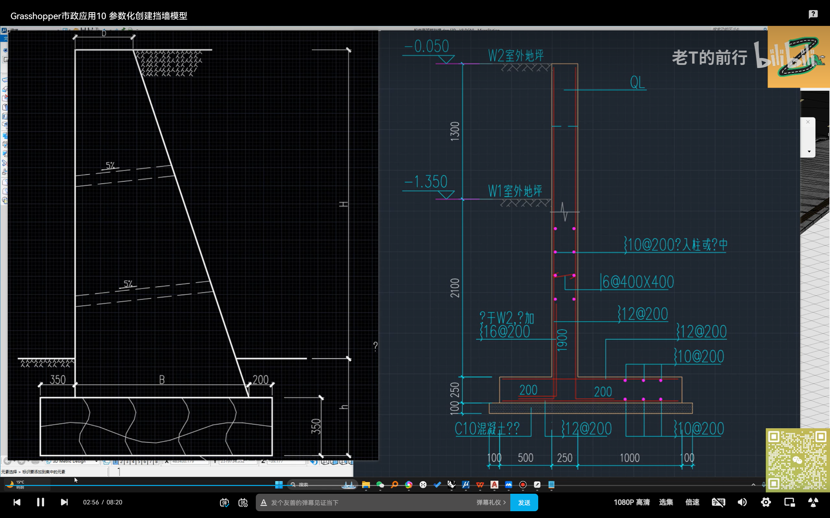Open danmaku font style settings
This screenshot has height=518, width=830.
264,502
